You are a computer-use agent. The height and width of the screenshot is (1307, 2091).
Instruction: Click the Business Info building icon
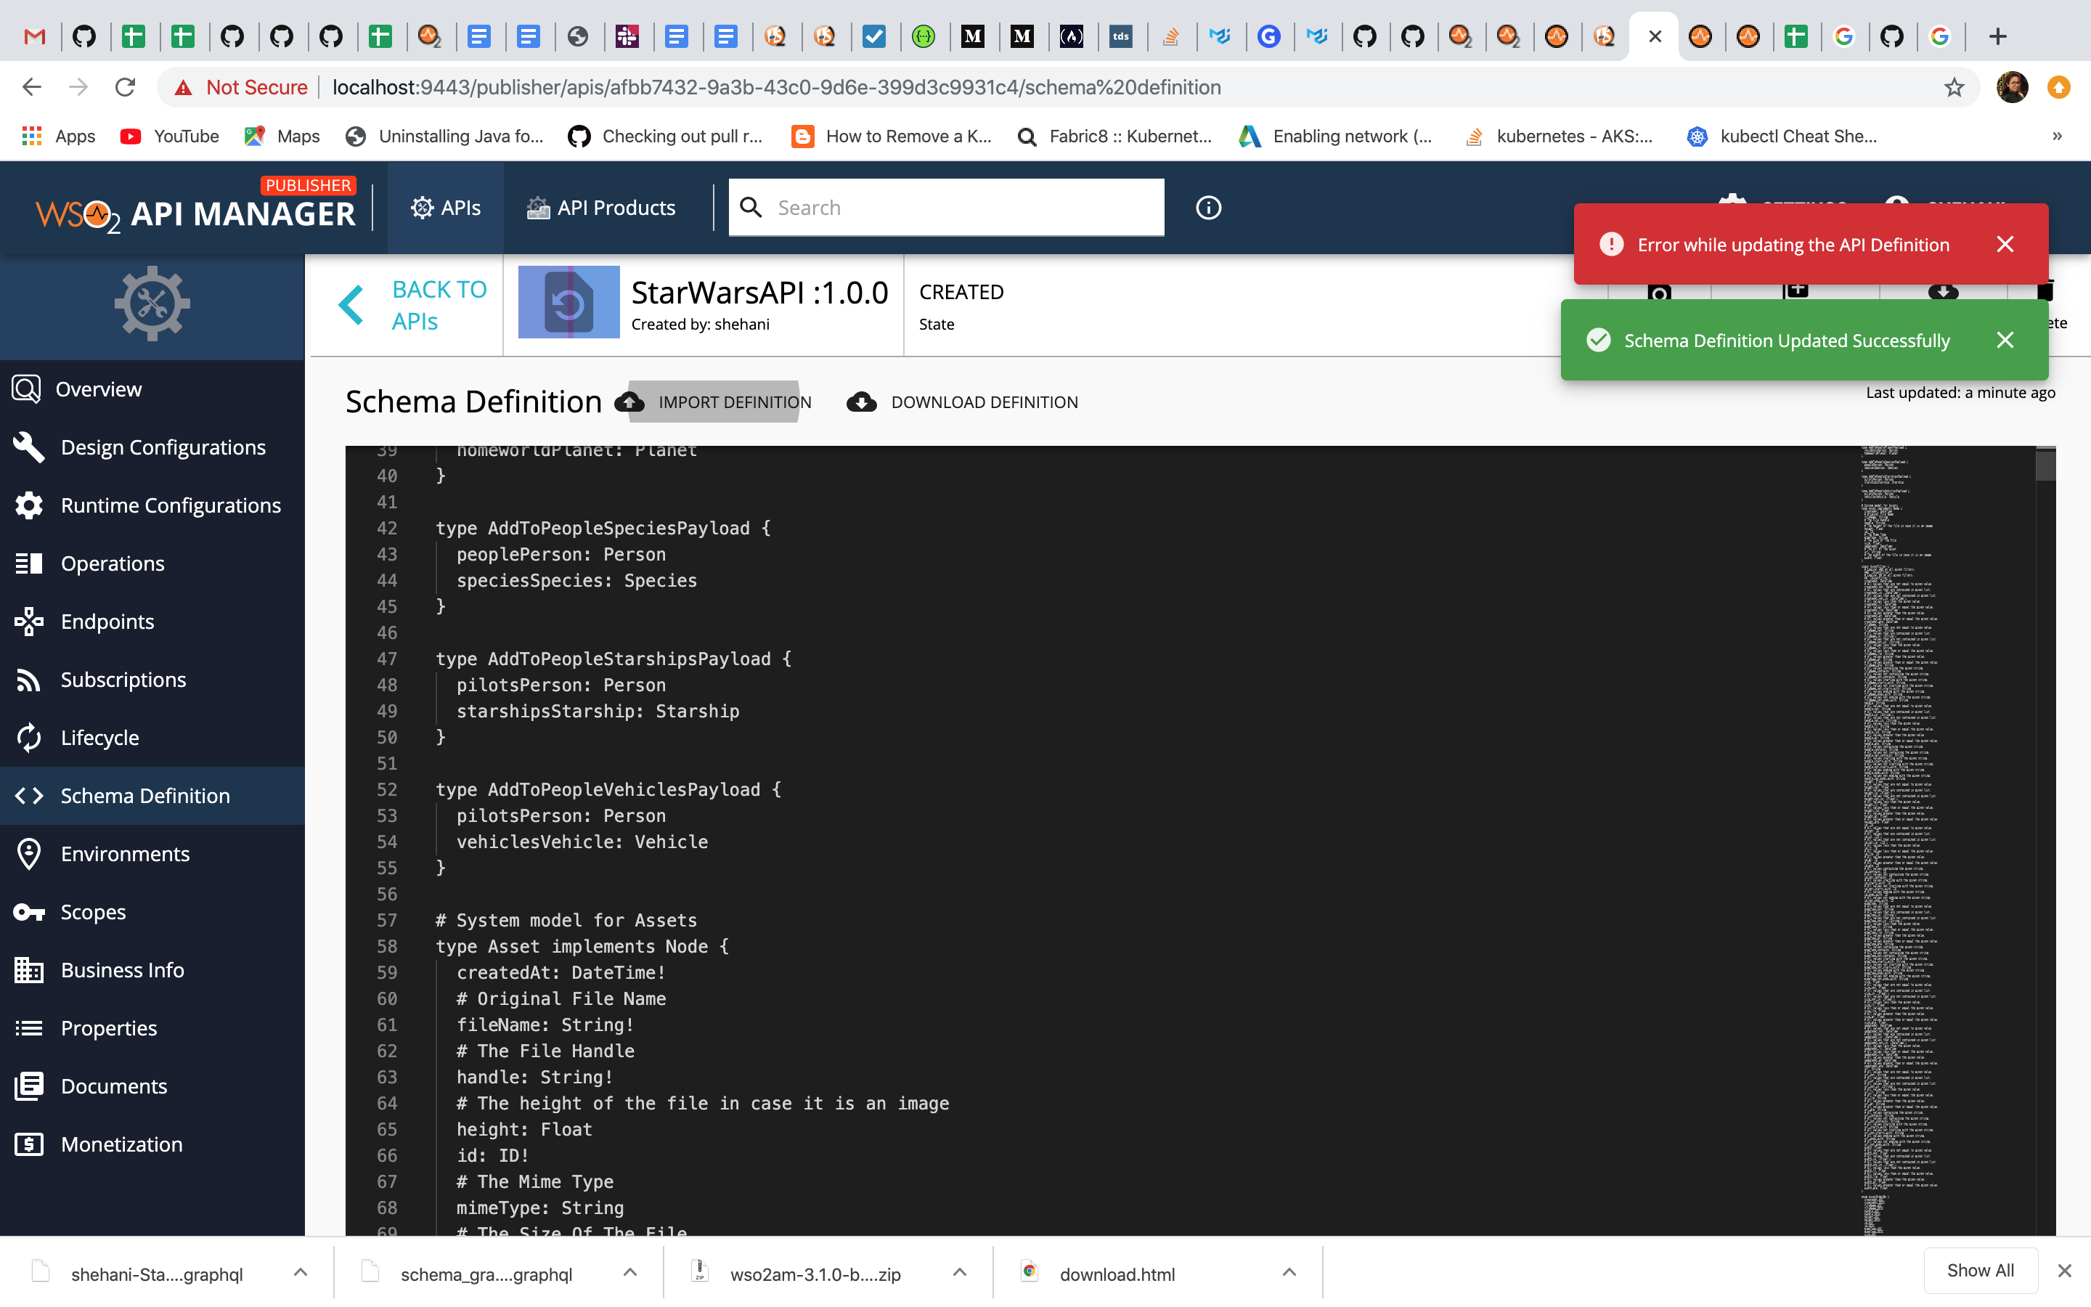pyautogui.click(x=28, y=970)
